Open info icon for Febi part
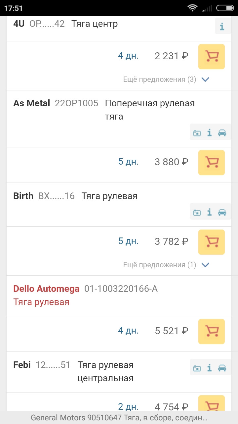This screenshot has height=424, width=238. tap(210, 368)
